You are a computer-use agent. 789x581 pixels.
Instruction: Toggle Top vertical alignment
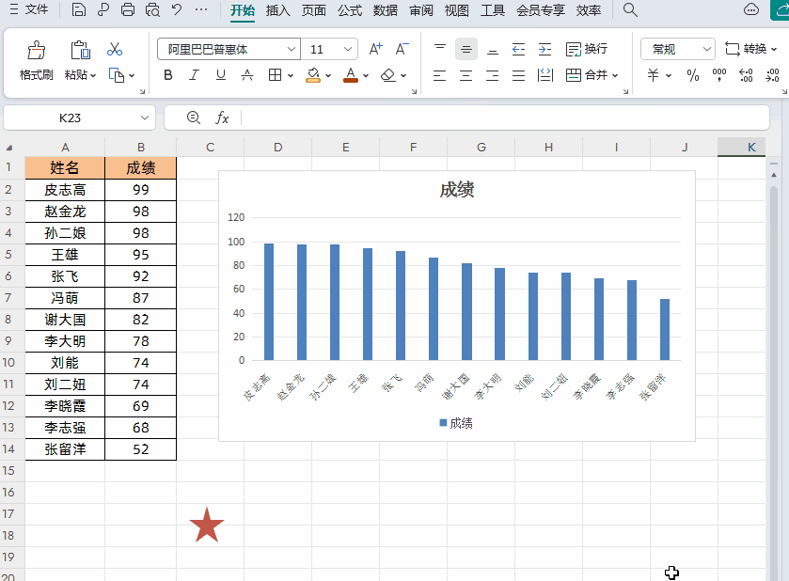click(x=440, y=49)
